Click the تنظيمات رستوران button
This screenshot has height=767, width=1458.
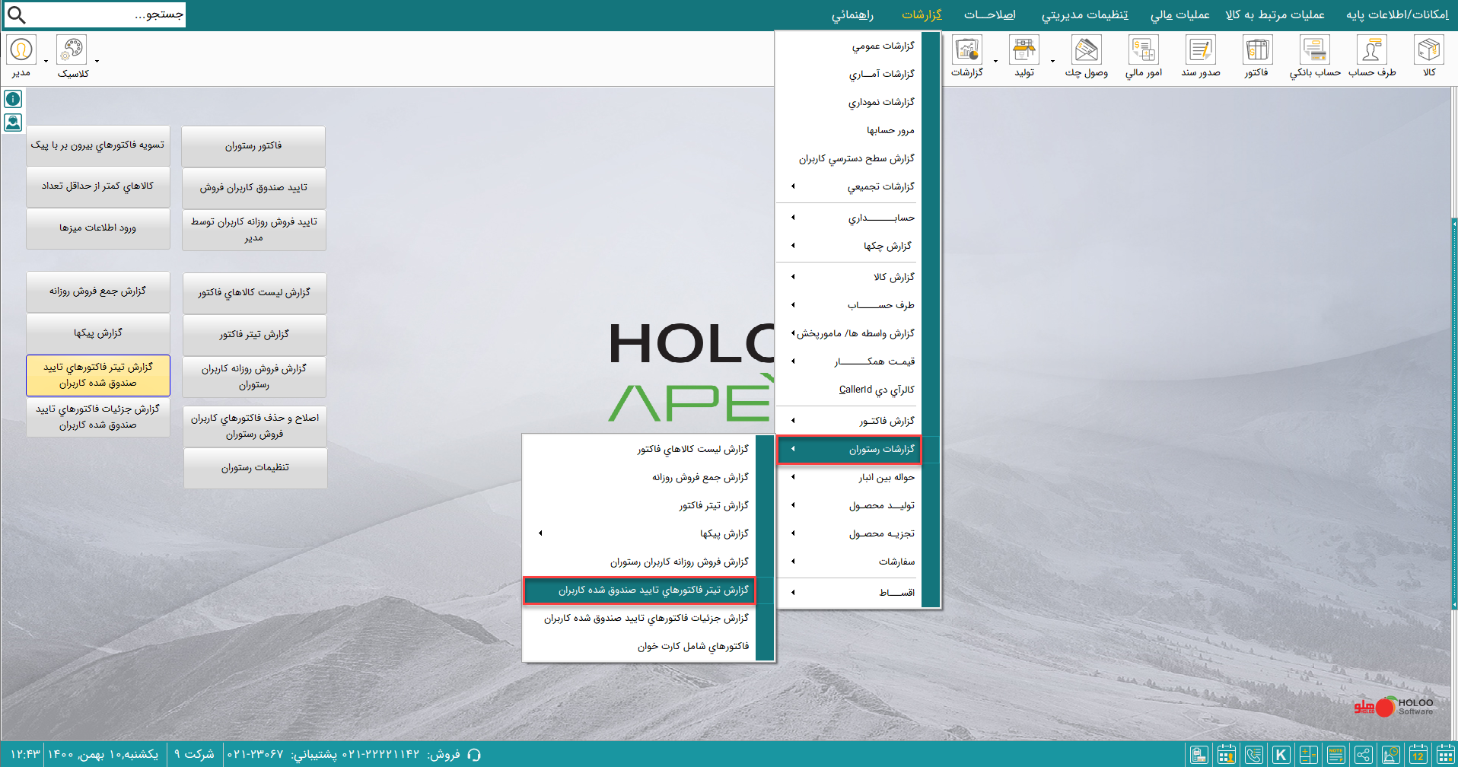pyautogui.click(x=255, y=468)
